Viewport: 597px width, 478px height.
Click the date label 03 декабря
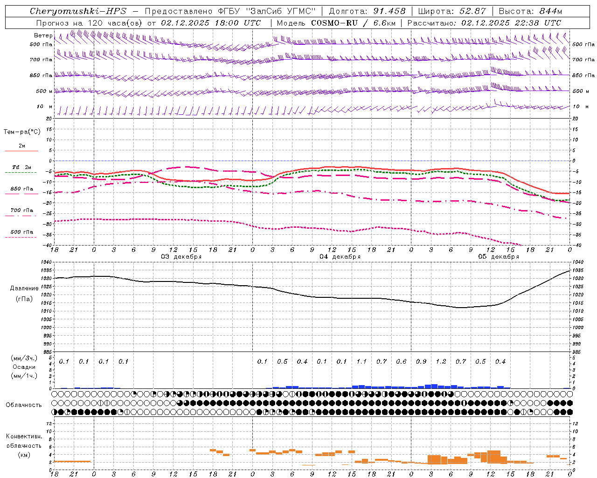tap(181, 257)
